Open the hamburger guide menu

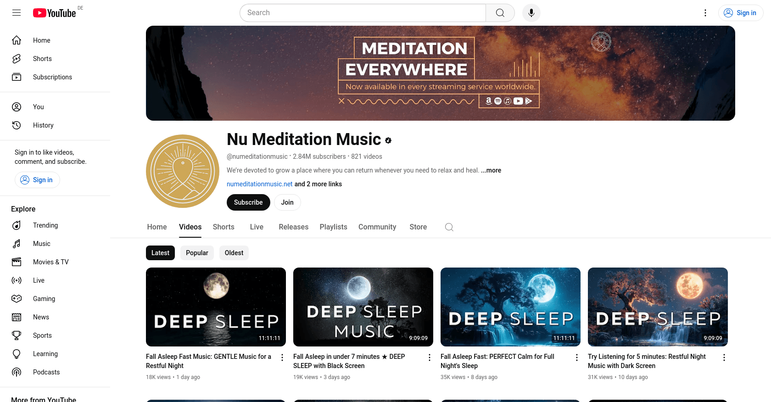(17, 13)
